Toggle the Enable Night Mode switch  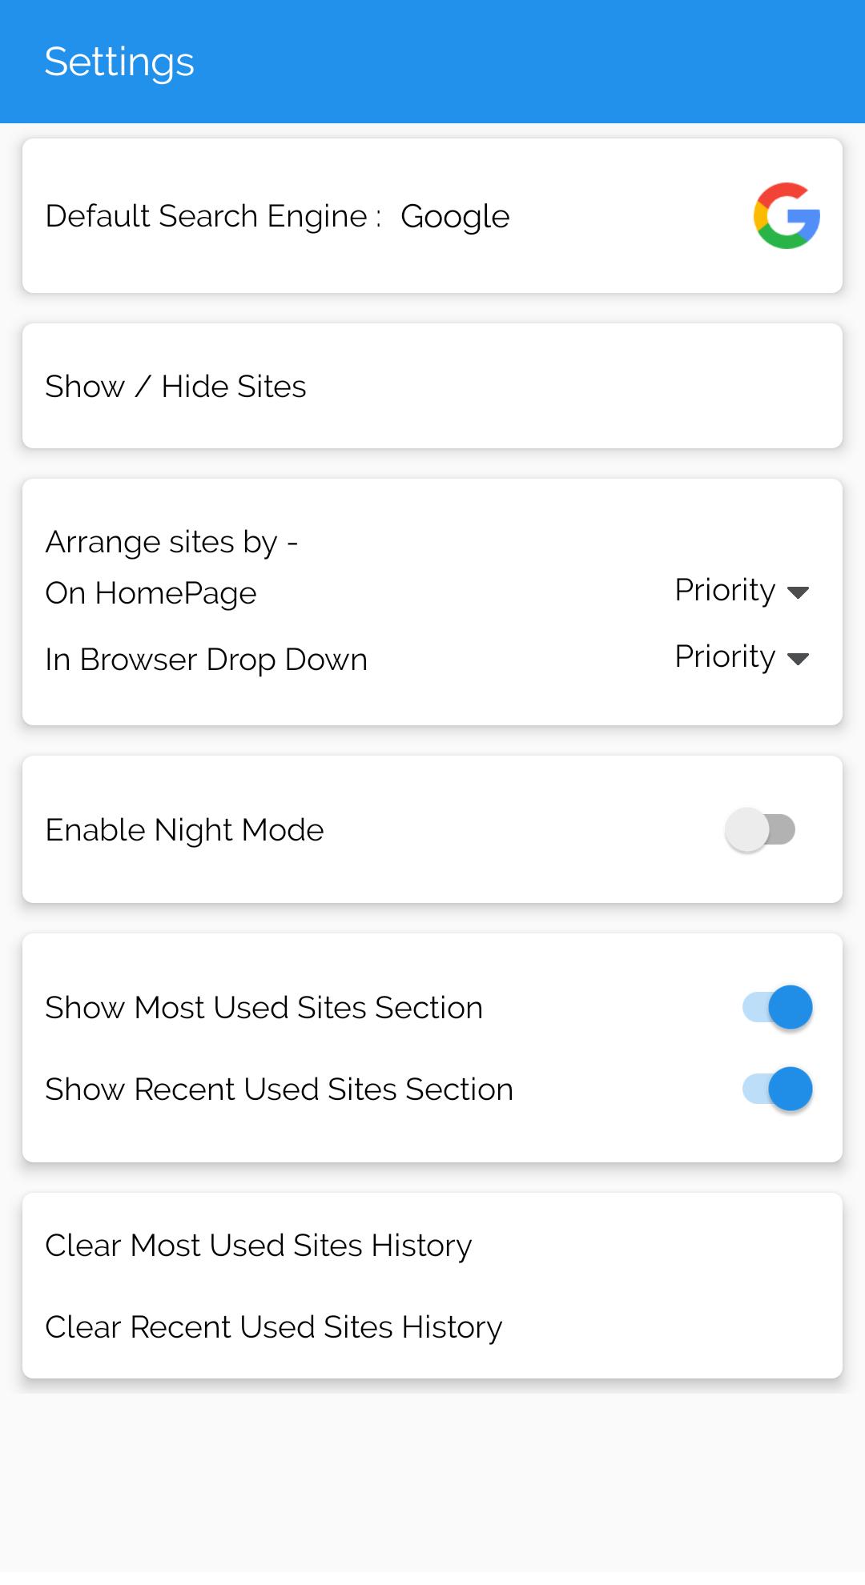760,830
